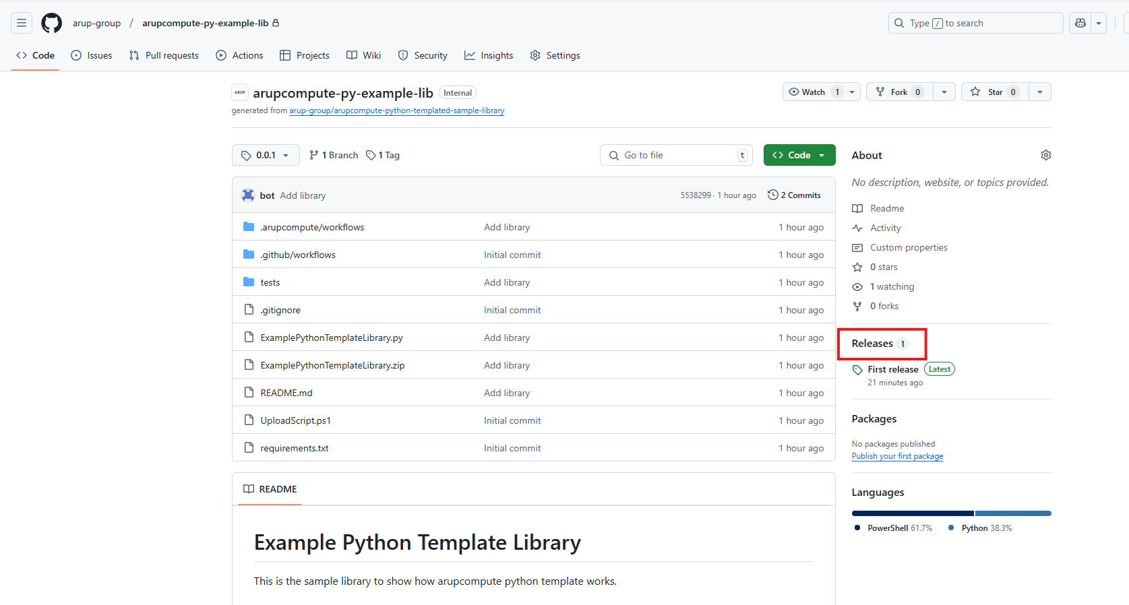
Task: Open the .github/workflows folder
Action: pyautogui.click(x=298, y=255)
